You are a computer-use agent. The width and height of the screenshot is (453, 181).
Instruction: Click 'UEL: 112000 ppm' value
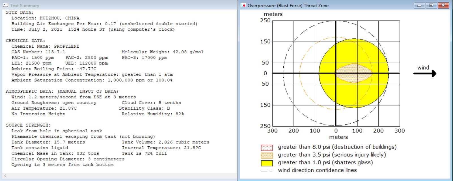tap(87, 63)
